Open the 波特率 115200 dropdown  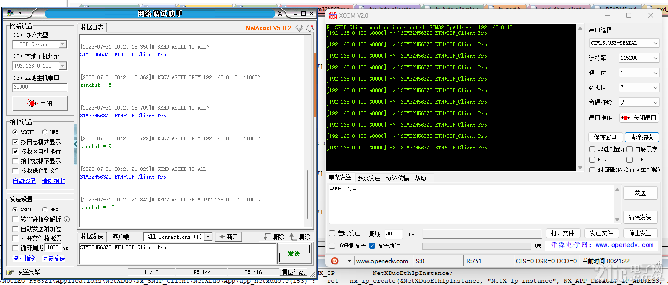639,58
